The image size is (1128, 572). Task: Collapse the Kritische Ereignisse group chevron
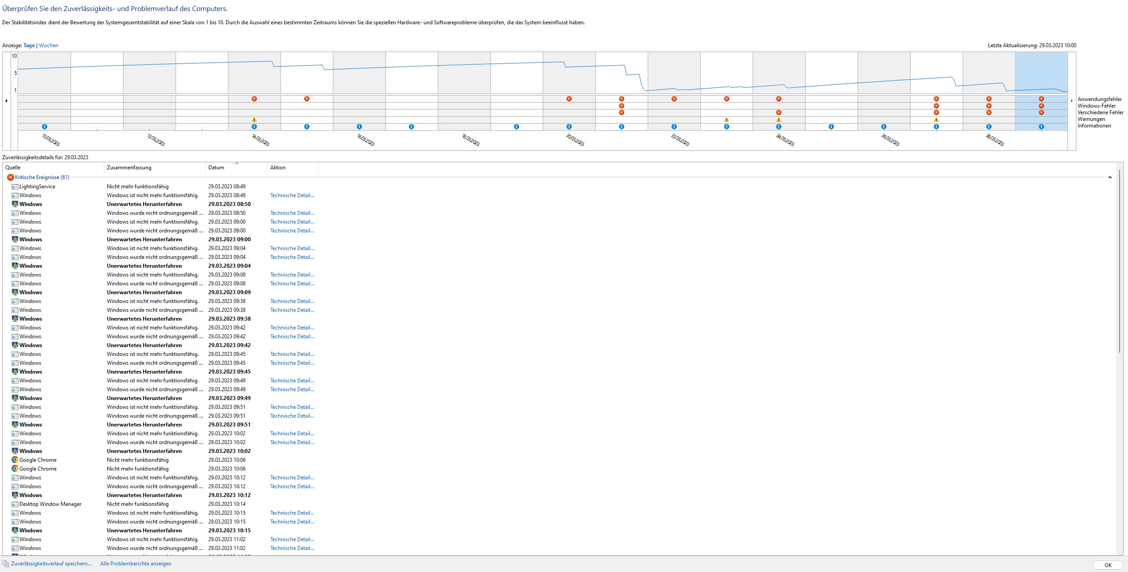[x=1110, y=177]
